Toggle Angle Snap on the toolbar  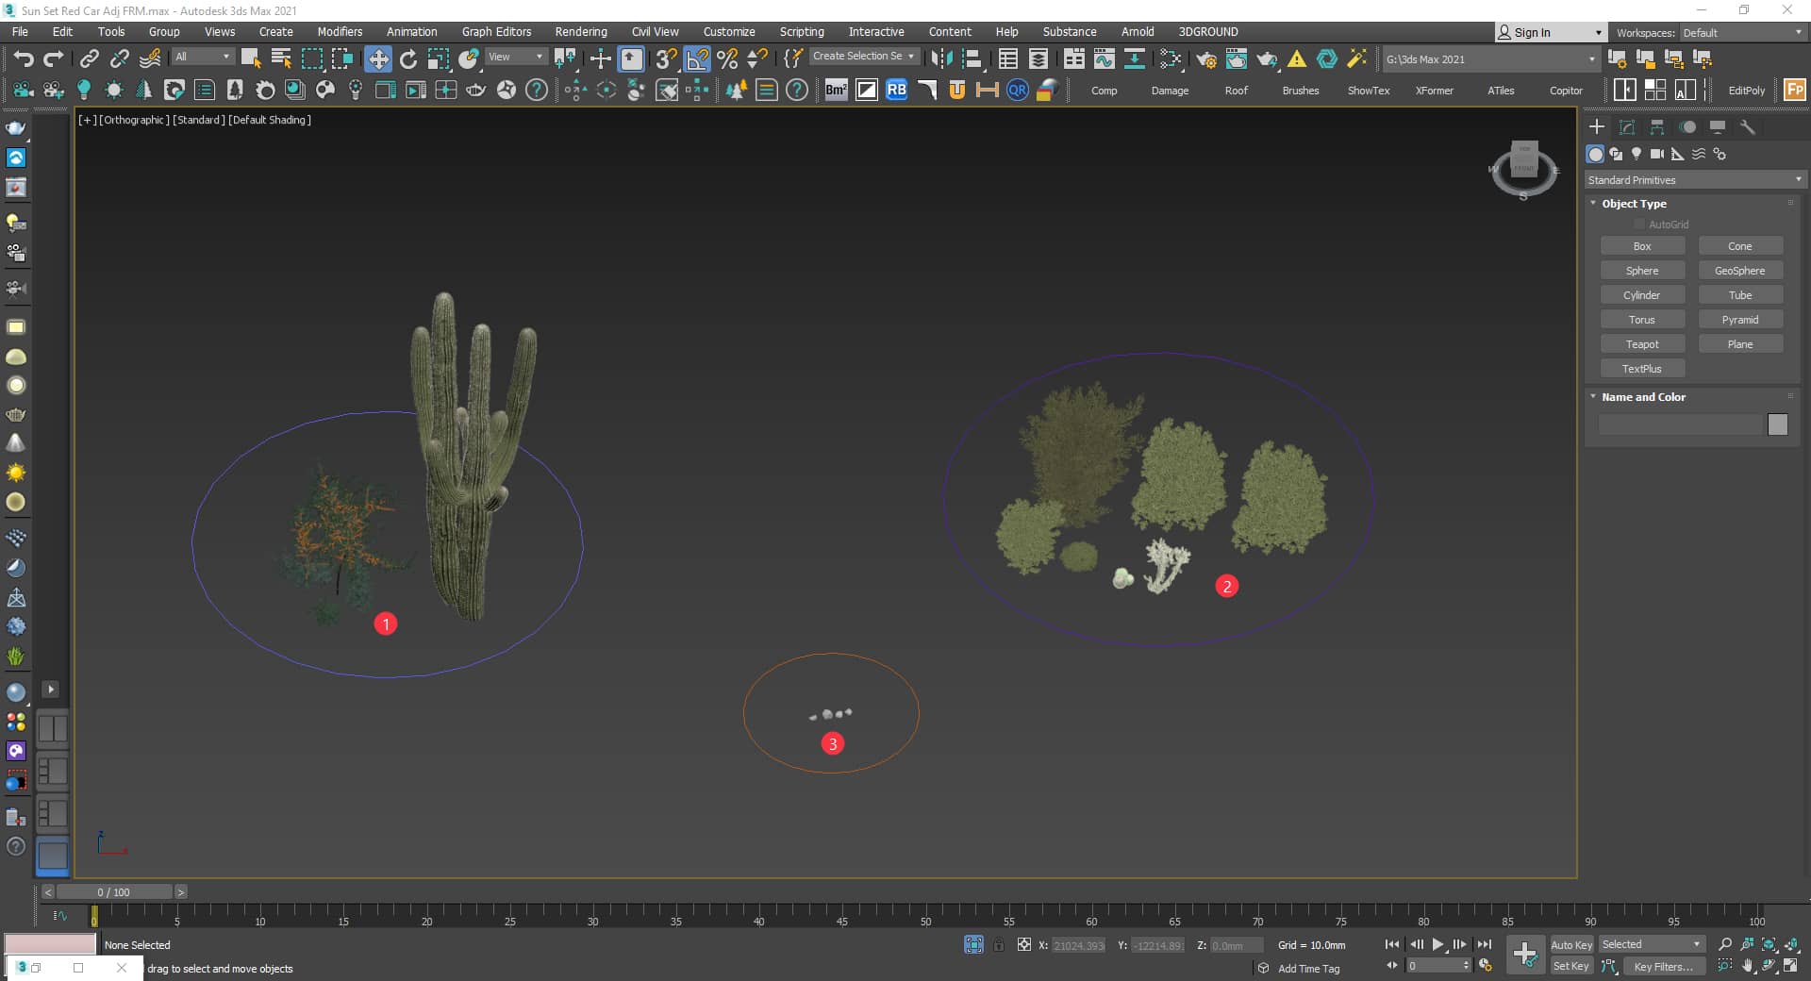pos(697,59)
